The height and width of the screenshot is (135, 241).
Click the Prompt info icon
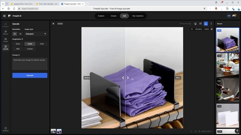click(19, 55)
